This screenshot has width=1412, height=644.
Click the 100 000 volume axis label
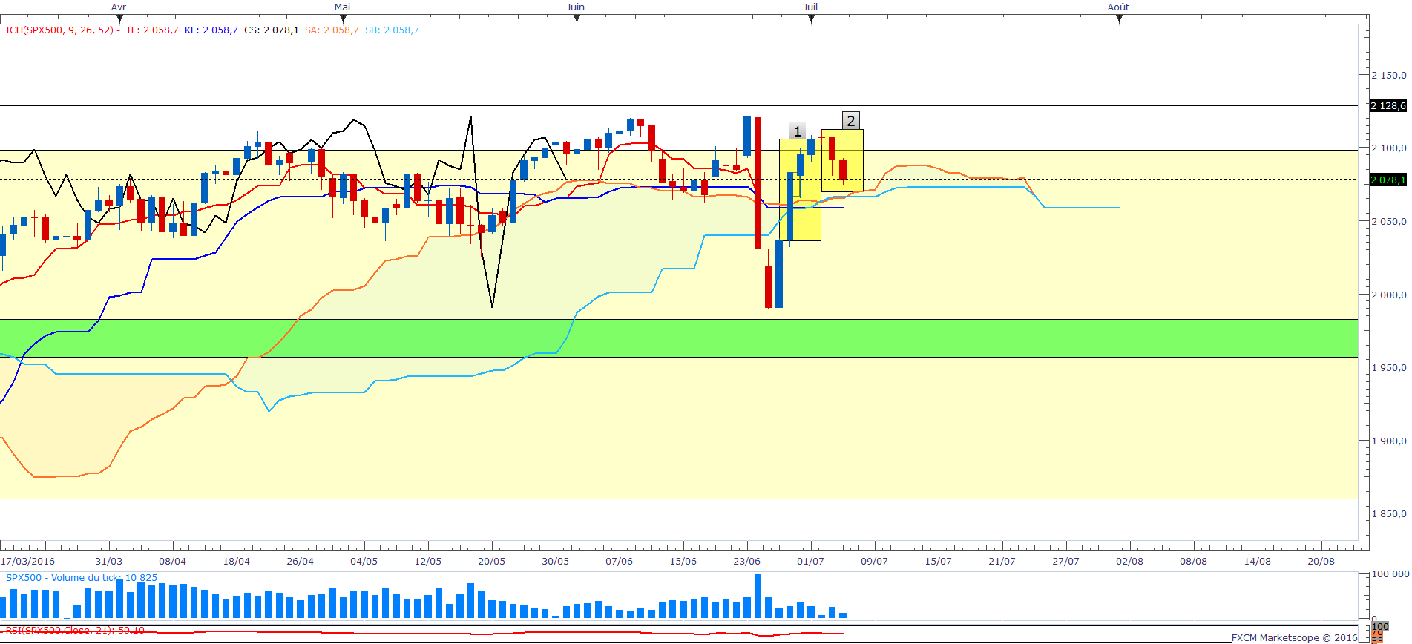point(1390,574)
